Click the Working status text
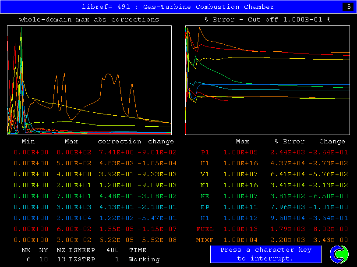This screenshot has width=357, height=267. (145, 260)
